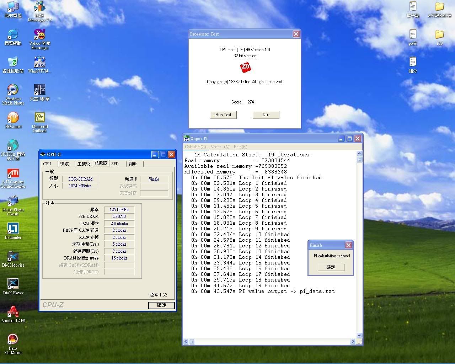Launch WinAVI Video converter shortcut
455x364 pixels.
pos(40,65)
